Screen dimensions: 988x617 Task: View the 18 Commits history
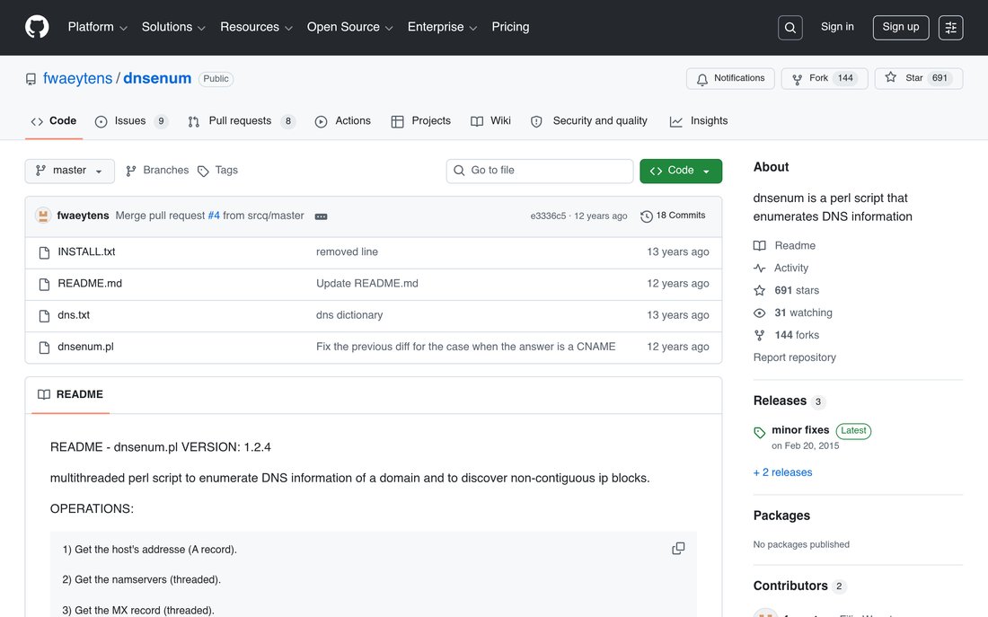point(673,216)
